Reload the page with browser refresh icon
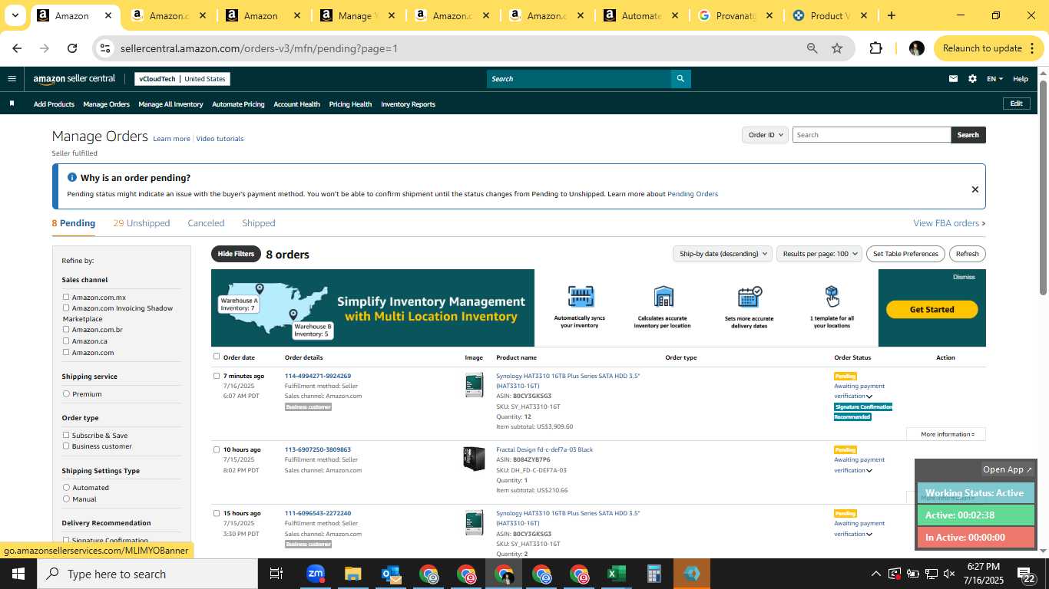The image size is (1049, 589). (x=72, y=48)
